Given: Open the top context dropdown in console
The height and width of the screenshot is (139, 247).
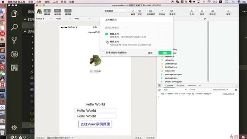Looking at the screenshot, I should [x=175, y=90].
